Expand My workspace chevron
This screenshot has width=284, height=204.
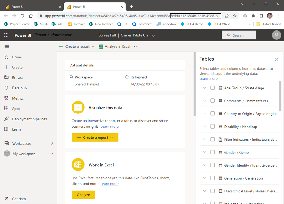[x=52, y=154]
